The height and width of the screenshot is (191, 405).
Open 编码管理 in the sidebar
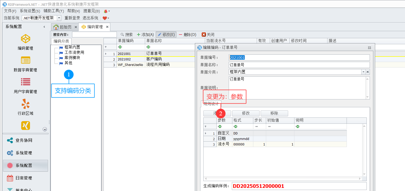pyautogui.click(x=25, y=42)
